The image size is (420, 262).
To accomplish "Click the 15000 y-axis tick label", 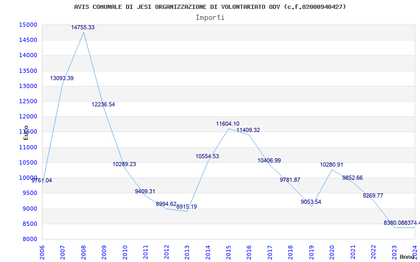I will [x=28, y=25].
